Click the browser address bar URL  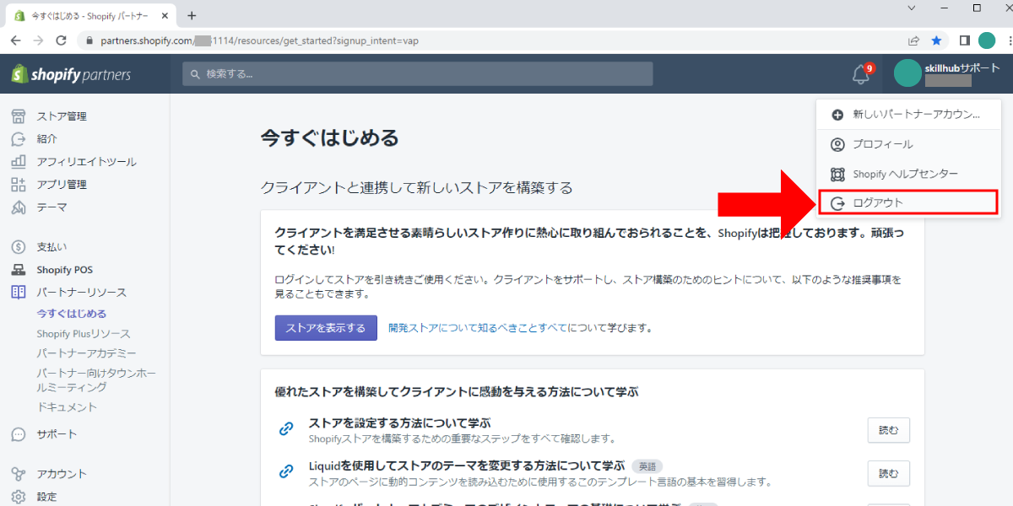(260, 40)
